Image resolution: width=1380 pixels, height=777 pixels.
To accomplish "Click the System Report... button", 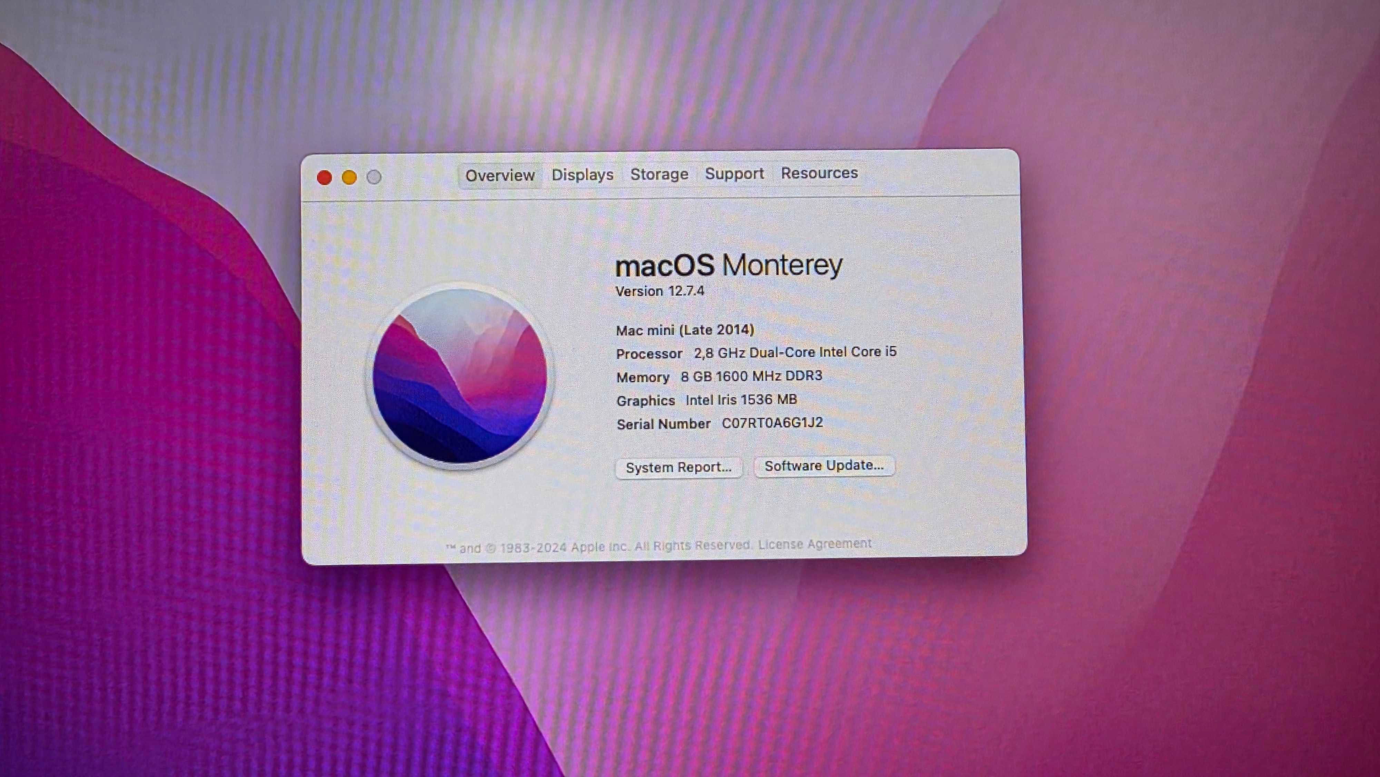I will 678,468.
